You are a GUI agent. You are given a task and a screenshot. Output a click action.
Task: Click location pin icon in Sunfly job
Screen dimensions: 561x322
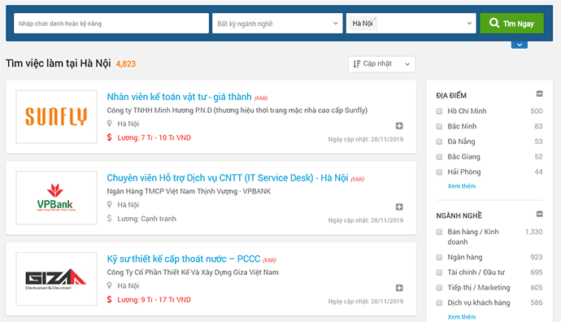110,124
